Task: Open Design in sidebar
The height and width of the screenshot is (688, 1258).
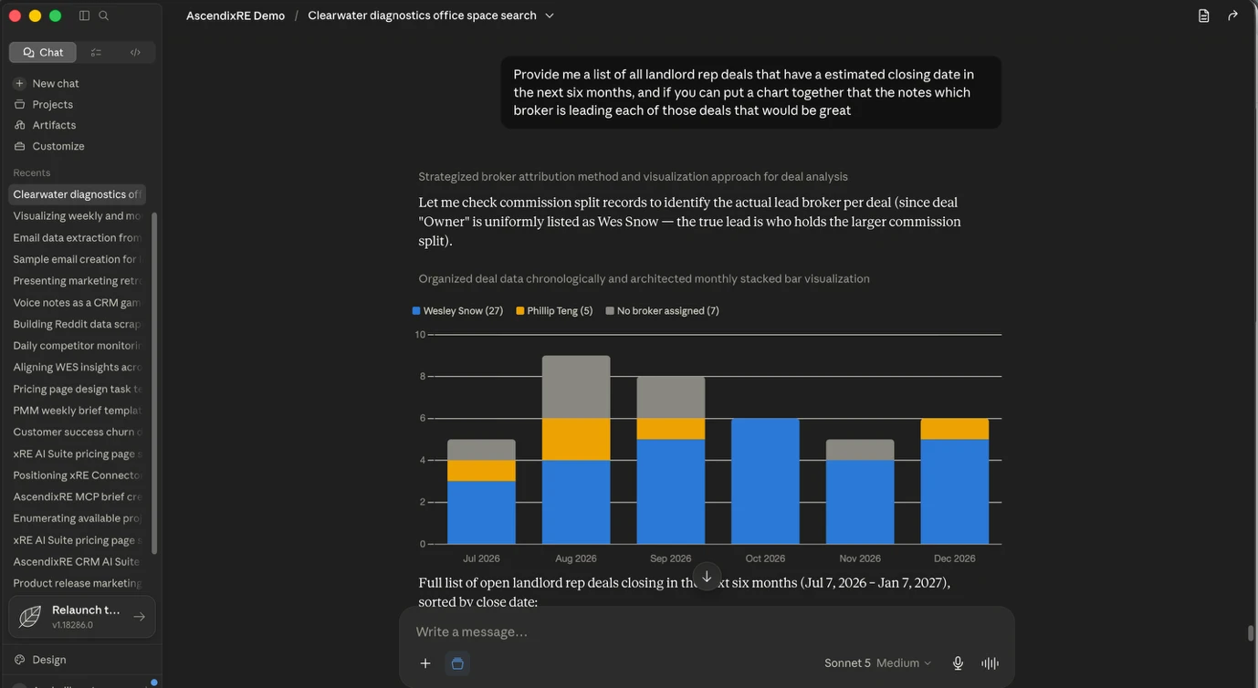Action: 49,660
